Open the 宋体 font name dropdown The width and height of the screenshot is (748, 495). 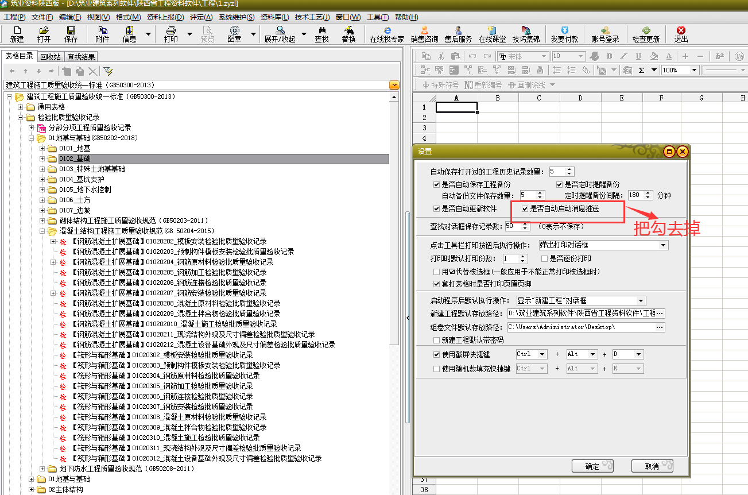tap(545, 56)
